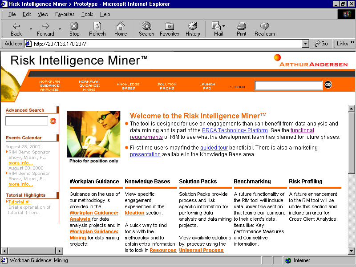The width and height of the screenshot is (356, 267).
Task: Open the second Events Calendar more info link
Action: click(x=20, y=184)
